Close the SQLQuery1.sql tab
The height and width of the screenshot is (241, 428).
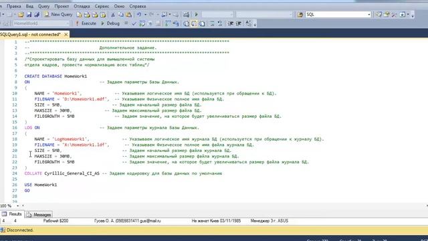(x=66, y=34)
